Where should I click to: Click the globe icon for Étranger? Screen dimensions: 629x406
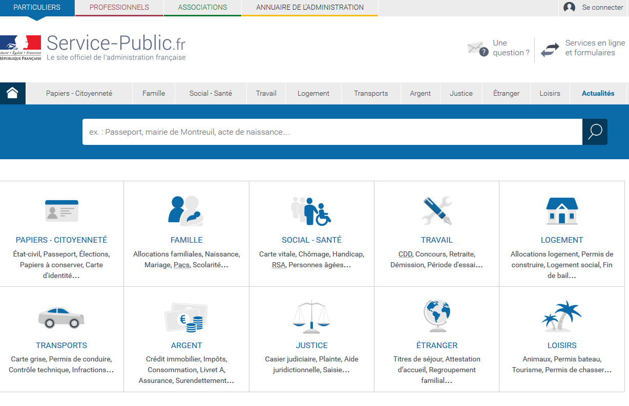coord(436,316)
